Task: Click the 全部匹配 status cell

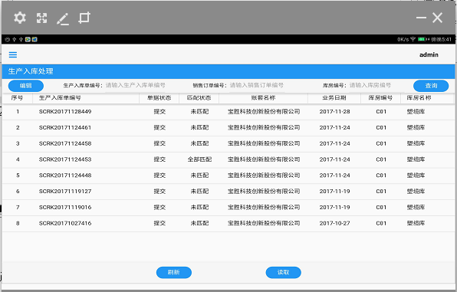Action: (x=199, y=159)
